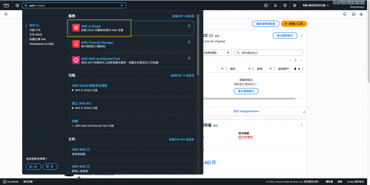Open the services grid menu

[17, 5]
